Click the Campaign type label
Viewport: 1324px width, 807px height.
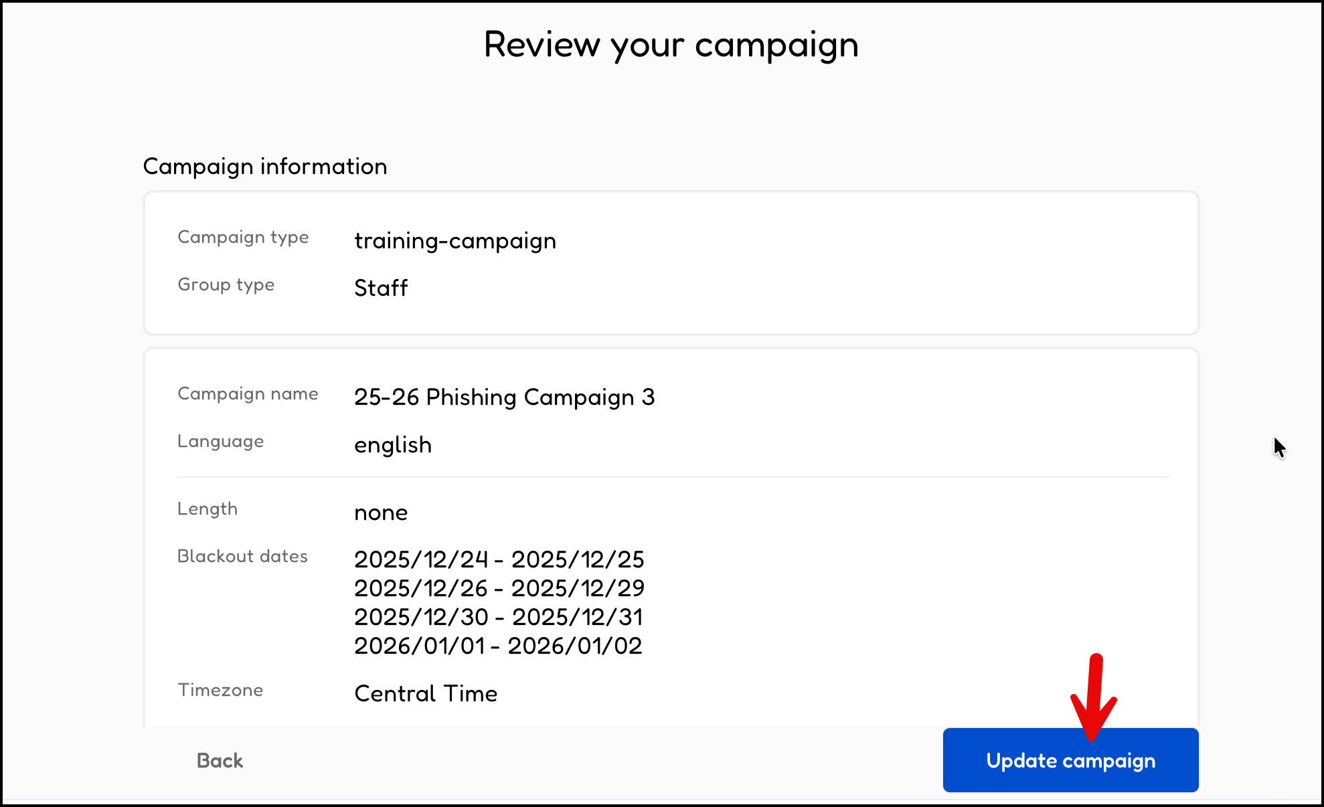243,238
